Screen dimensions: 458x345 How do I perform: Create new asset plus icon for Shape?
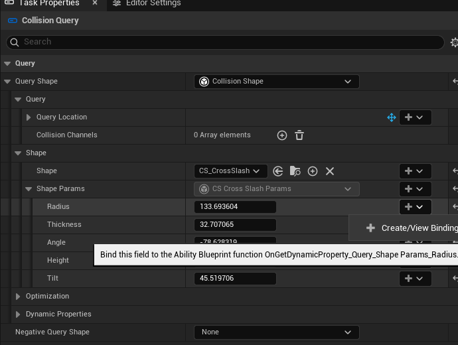[x=313, y=171]
